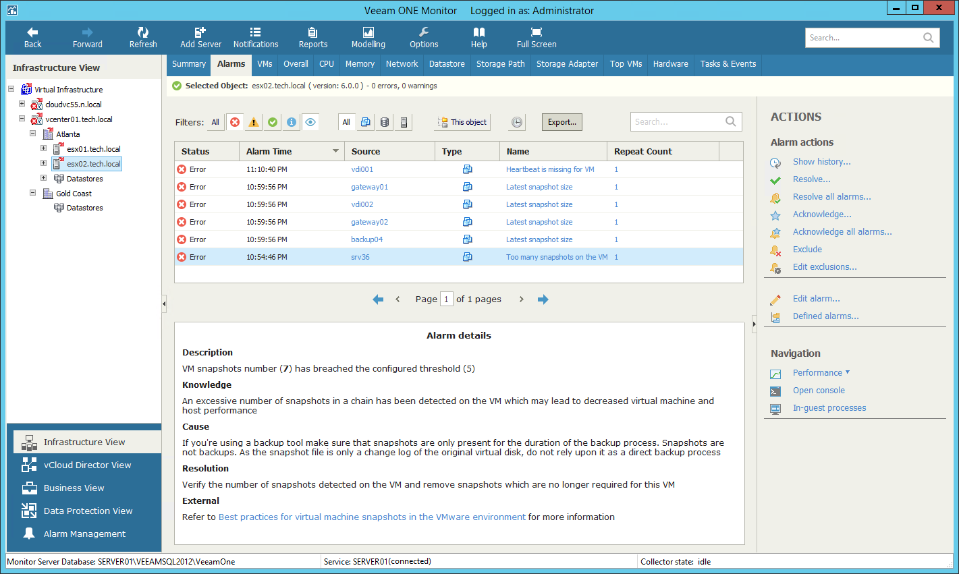
Task: Launch the Modelling tool
Action: pos(368,38)
